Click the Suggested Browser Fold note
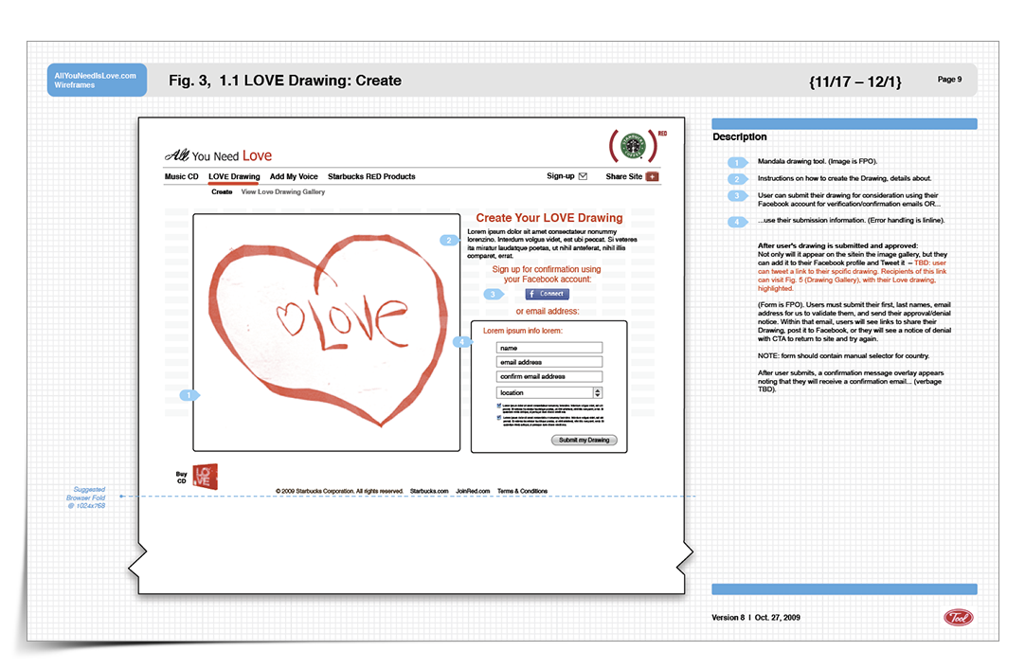Viewport: 1025px width, 669px height. tap(85, 497)
